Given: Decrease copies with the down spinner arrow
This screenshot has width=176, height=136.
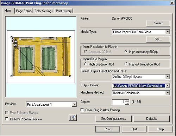Looking at the screenshot, I should [x=127, y=104].
